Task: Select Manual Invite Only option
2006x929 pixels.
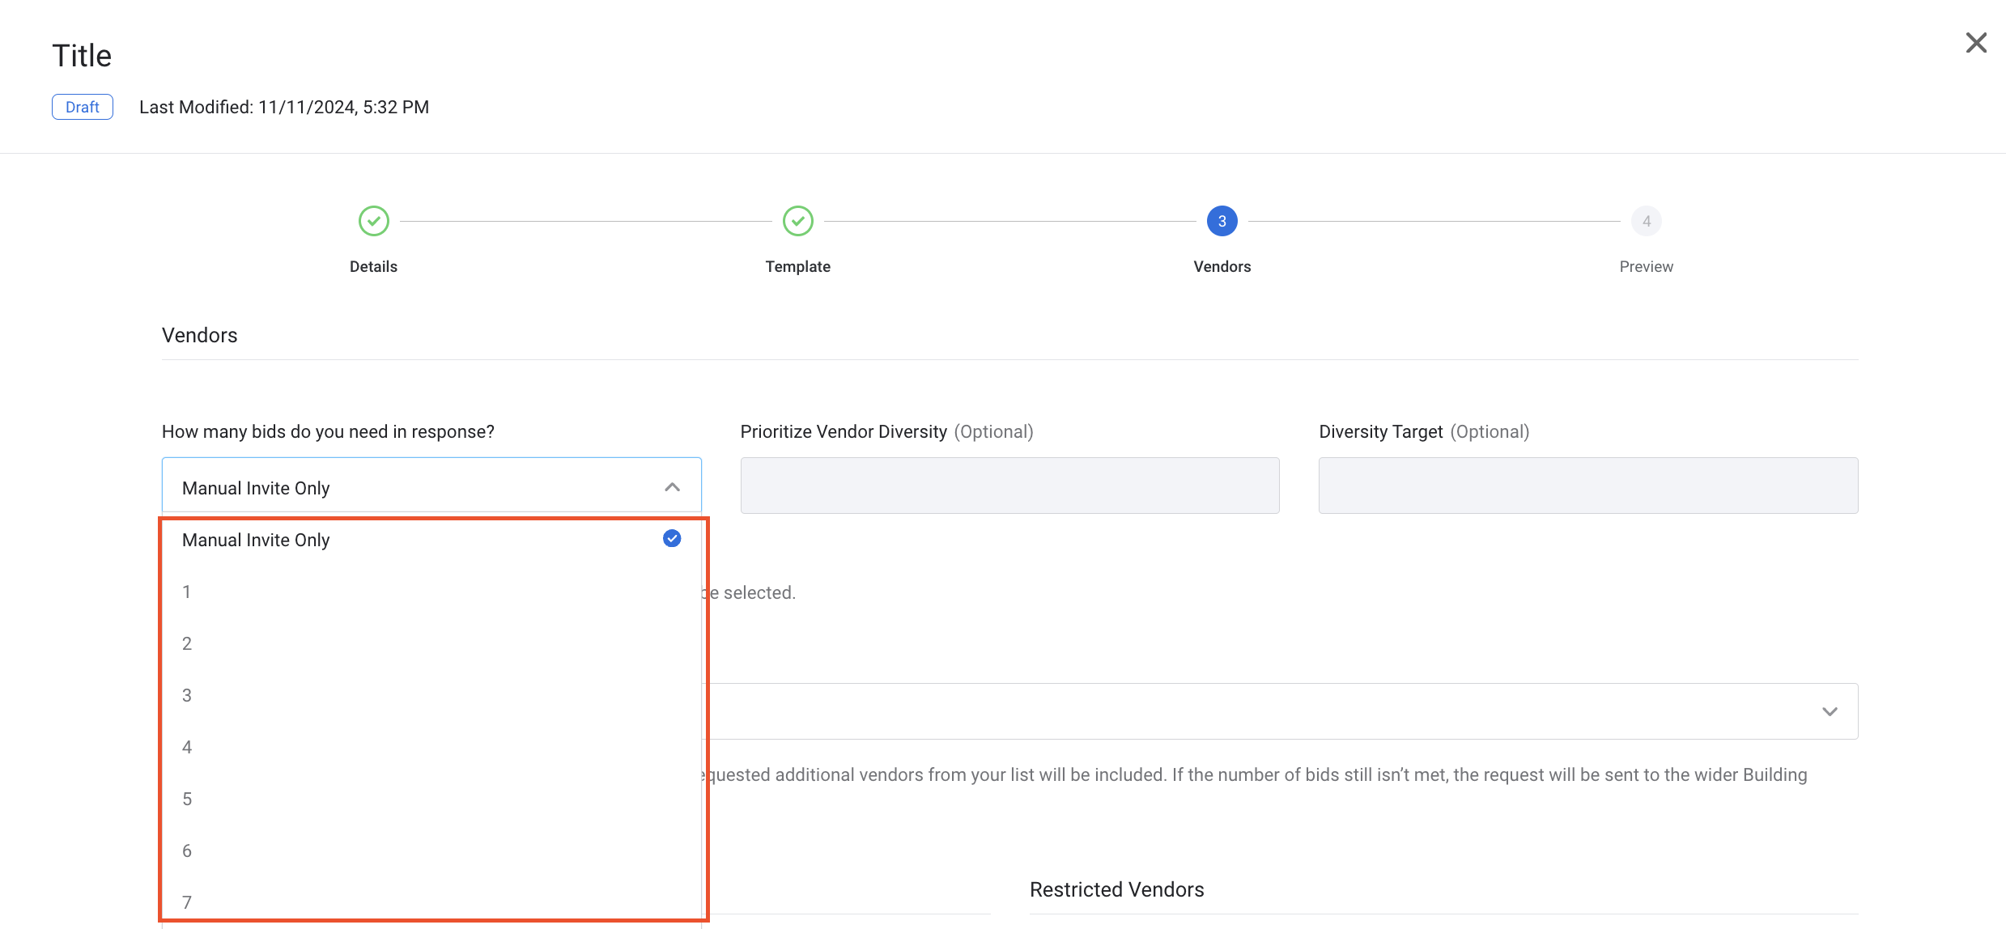Action: tap(256, 540)
